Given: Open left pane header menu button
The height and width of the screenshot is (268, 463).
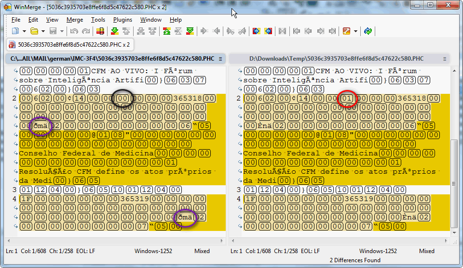Looking at the screenshot, I should click(220, 59).
